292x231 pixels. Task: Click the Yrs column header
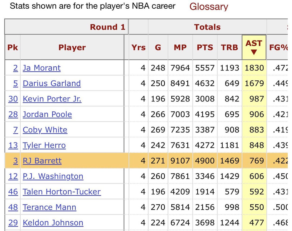tap(138, 47)
